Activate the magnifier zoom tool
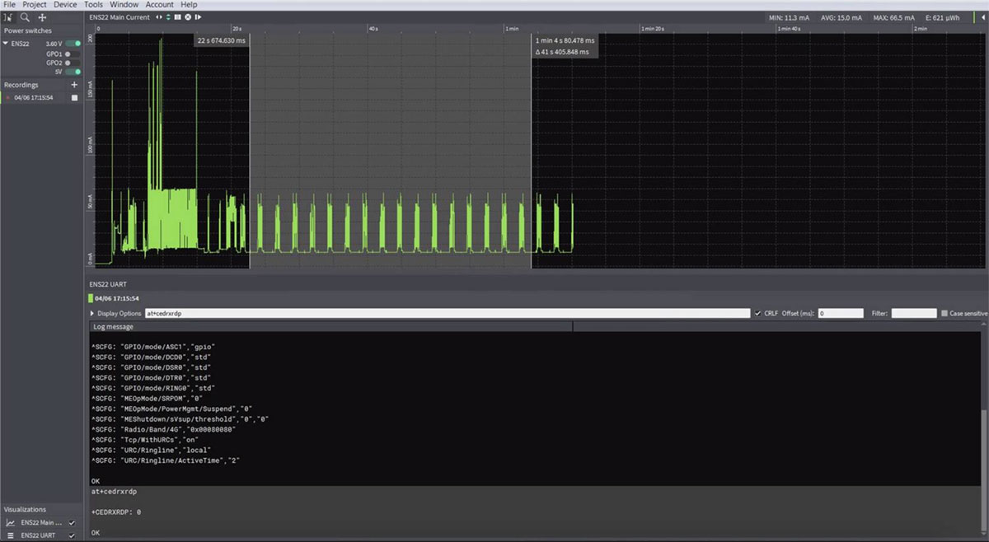The height and width of the screenshot is (542, 989). (x=25, y=17)
